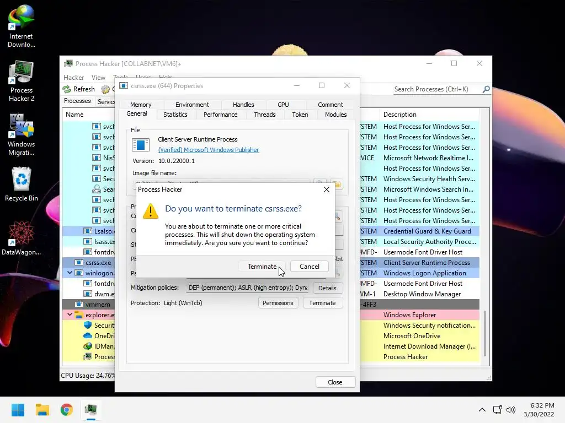Select the Processes tab in Process Hacker

click(77, 101)
